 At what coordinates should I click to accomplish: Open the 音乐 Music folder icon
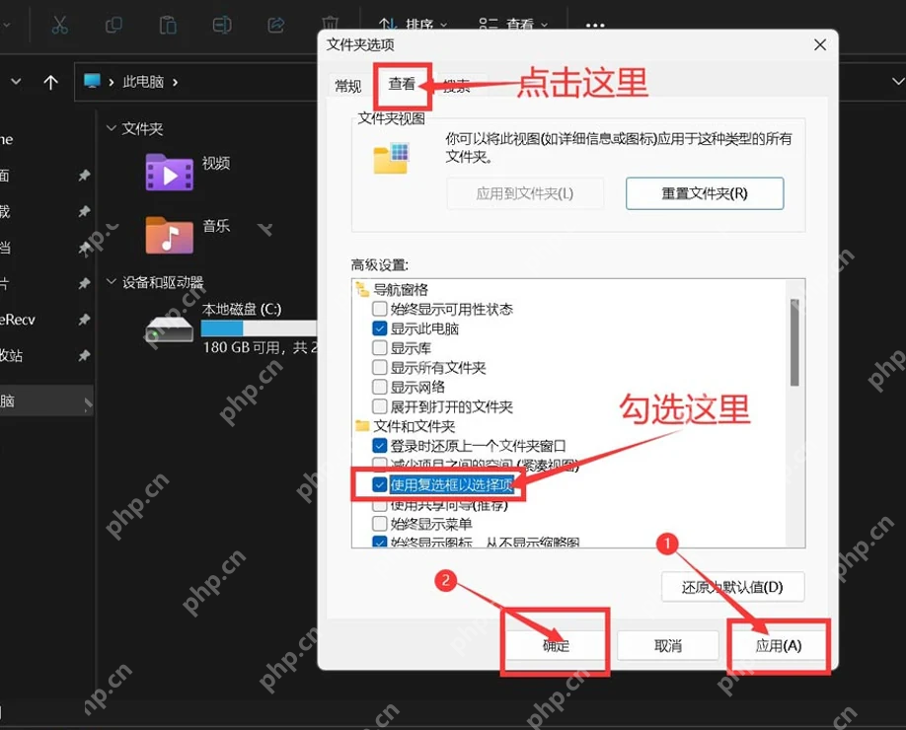[170, 235]
